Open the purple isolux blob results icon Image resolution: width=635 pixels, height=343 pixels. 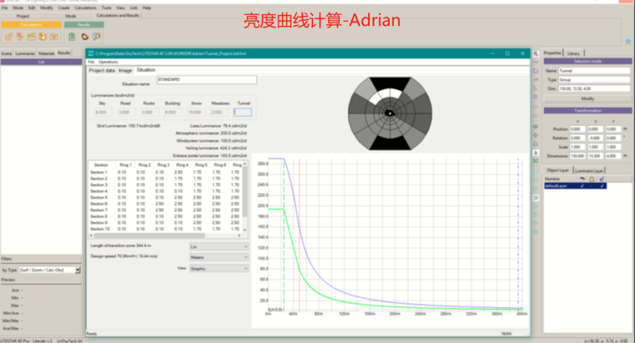85,37
